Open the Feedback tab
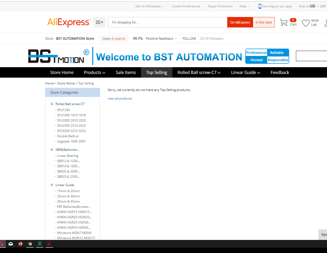The height and width of the screenshot is (253, 327). [x=280, y=72]
